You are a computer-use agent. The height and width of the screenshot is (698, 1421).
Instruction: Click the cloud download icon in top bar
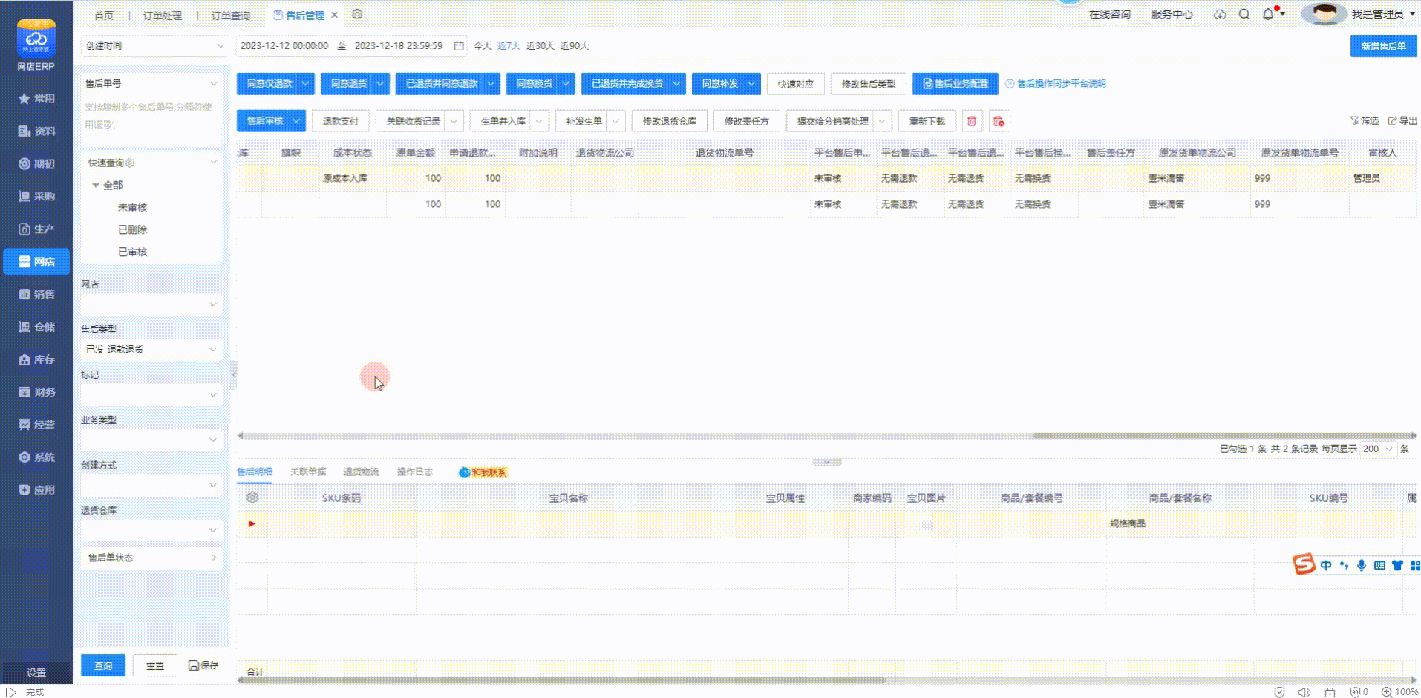point(1220,14)
